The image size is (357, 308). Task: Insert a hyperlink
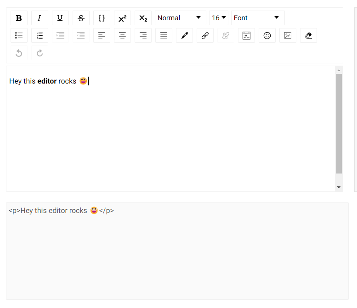[x=205, y=35]
